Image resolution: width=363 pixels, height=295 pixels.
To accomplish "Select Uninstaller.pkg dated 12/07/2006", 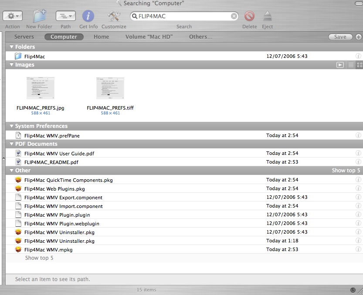I will pyautogui.click(x=184, y=232).
